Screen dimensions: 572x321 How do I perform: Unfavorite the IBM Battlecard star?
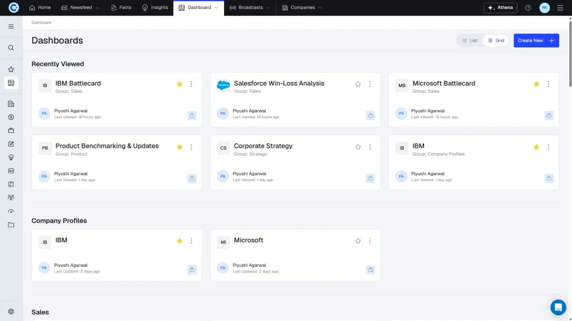(179, 84)
